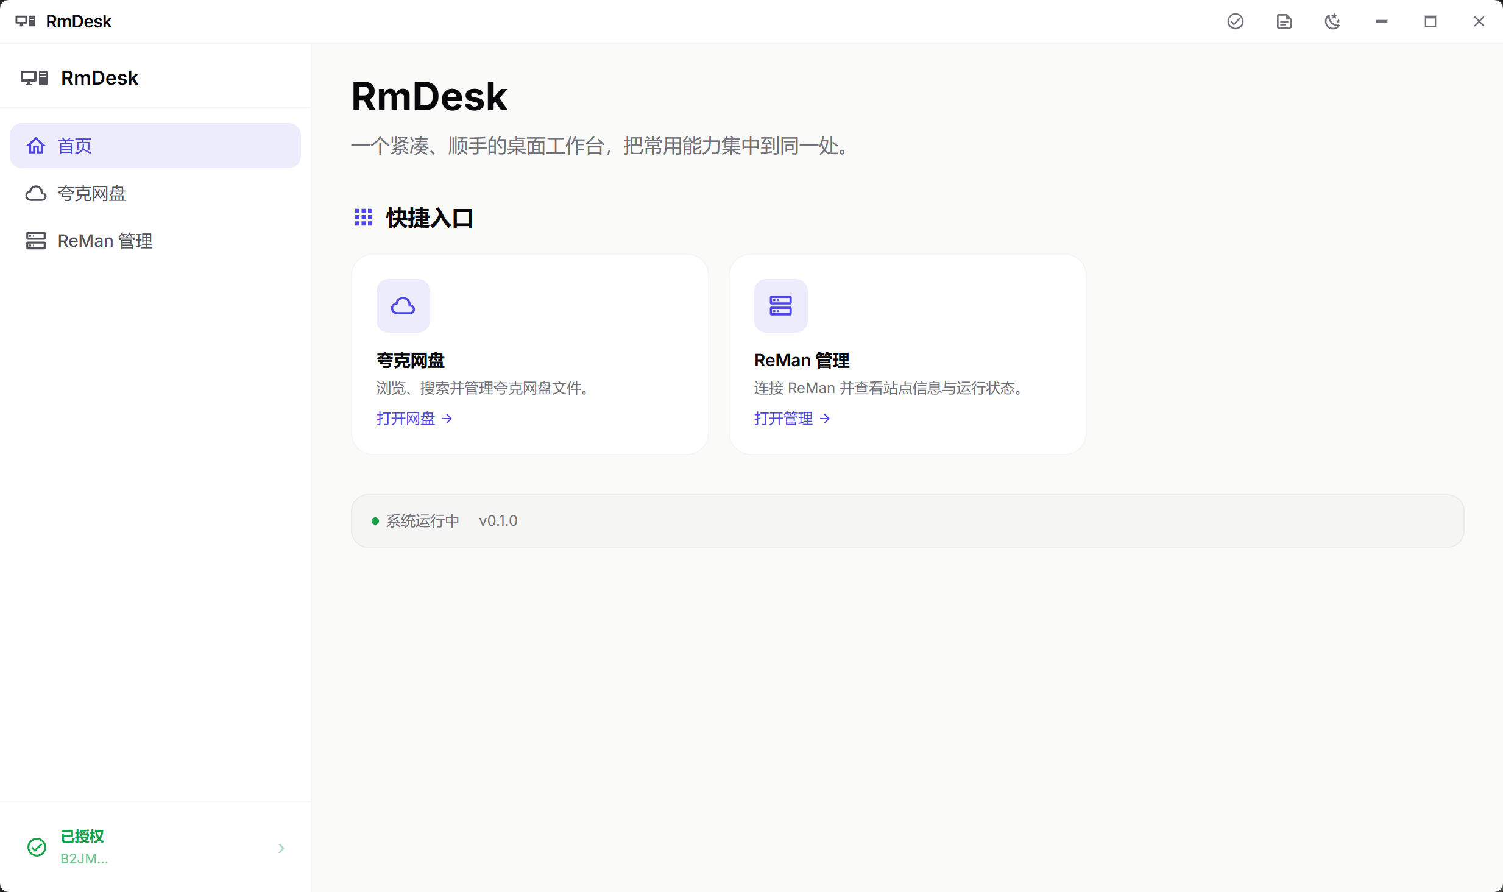This screenshot has height=892, width=1503.
Task: Click the server icon on ReMan 管理 card
Action: [x=780, y=306]
